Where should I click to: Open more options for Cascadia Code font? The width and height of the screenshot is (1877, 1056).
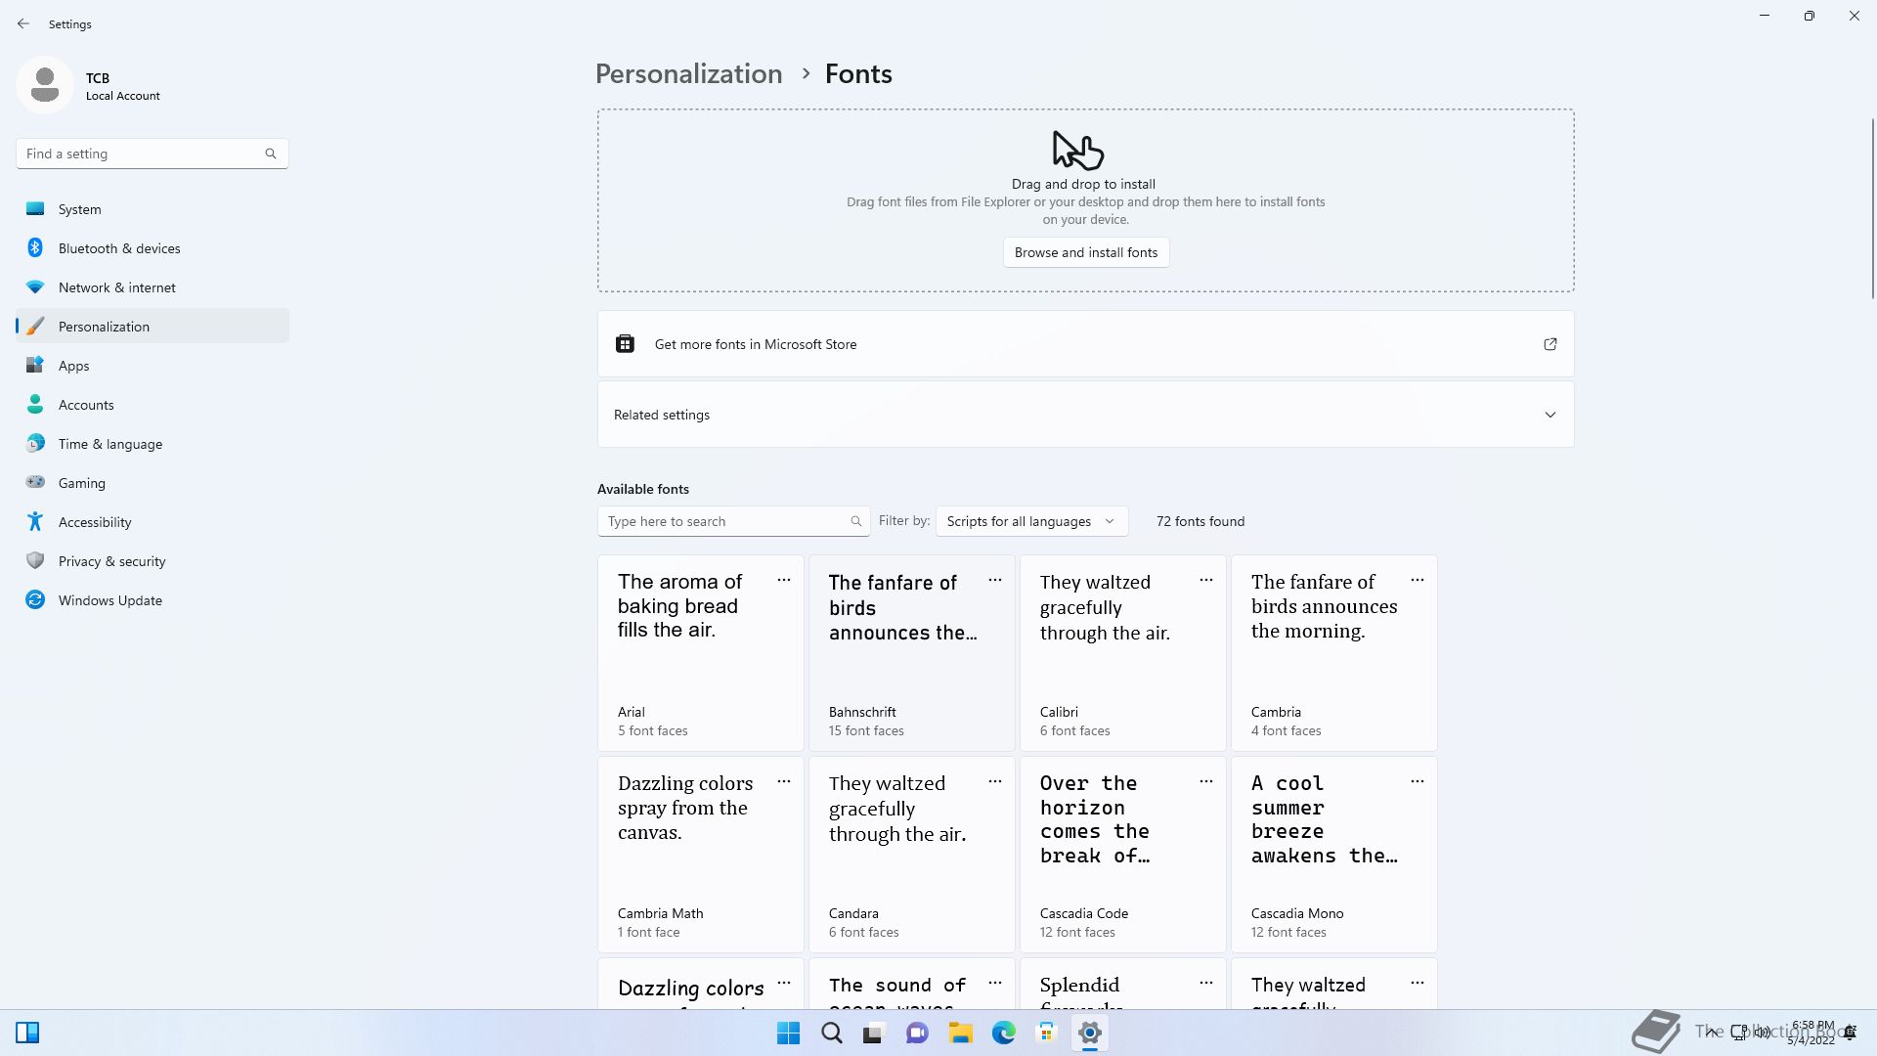(x=1205, y=781)
